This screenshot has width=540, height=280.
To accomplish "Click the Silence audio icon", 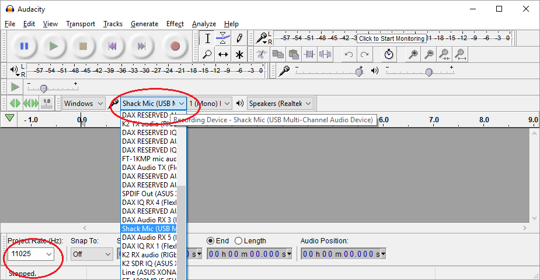I will pos(325,54).
